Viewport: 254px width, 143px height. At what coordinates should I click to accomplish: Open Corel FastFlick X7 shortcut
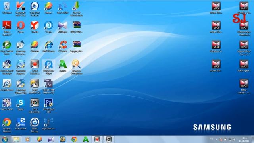coord(35,86)
